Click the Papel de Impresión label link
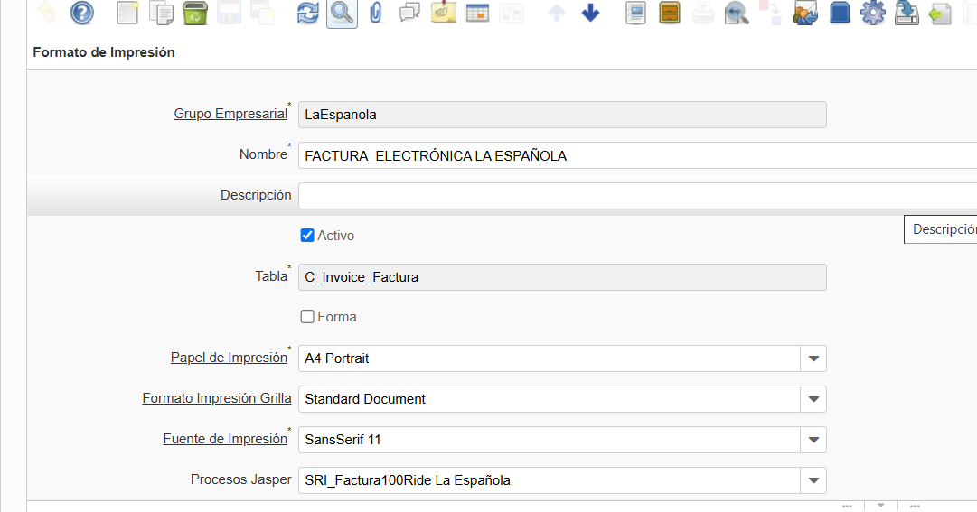The width and height of the screenshot is (977, 512). click(229, 358)
